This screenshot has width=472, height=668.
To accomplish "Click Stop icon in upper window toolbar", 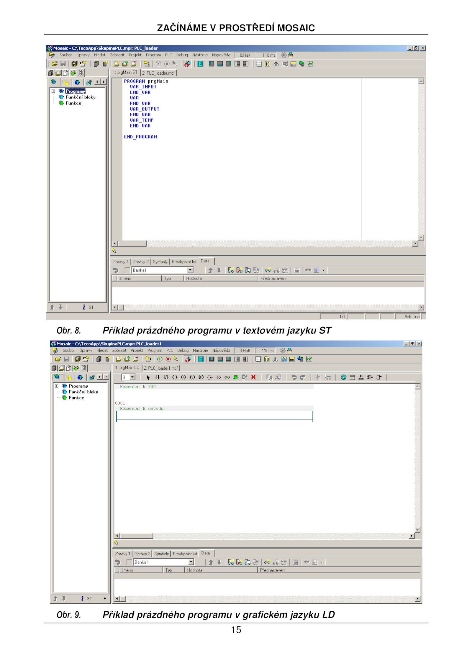I will pyautogui.click(x=167, y=64).
